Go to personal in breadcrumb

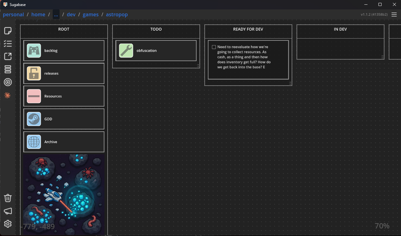(x=13, y=14)
